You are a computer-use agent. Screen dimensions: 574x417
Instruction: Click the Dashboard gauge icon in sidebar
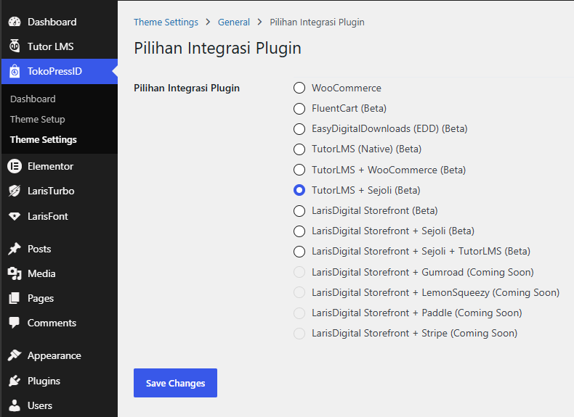(15, 22)
